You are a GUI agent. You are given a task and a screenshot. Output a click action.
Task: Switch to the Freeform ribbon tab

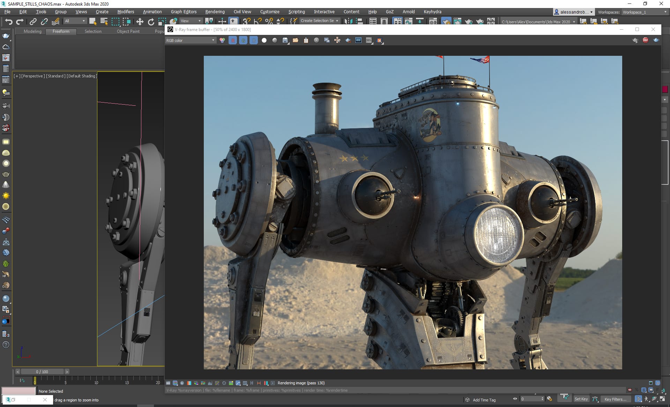(61, 31)
